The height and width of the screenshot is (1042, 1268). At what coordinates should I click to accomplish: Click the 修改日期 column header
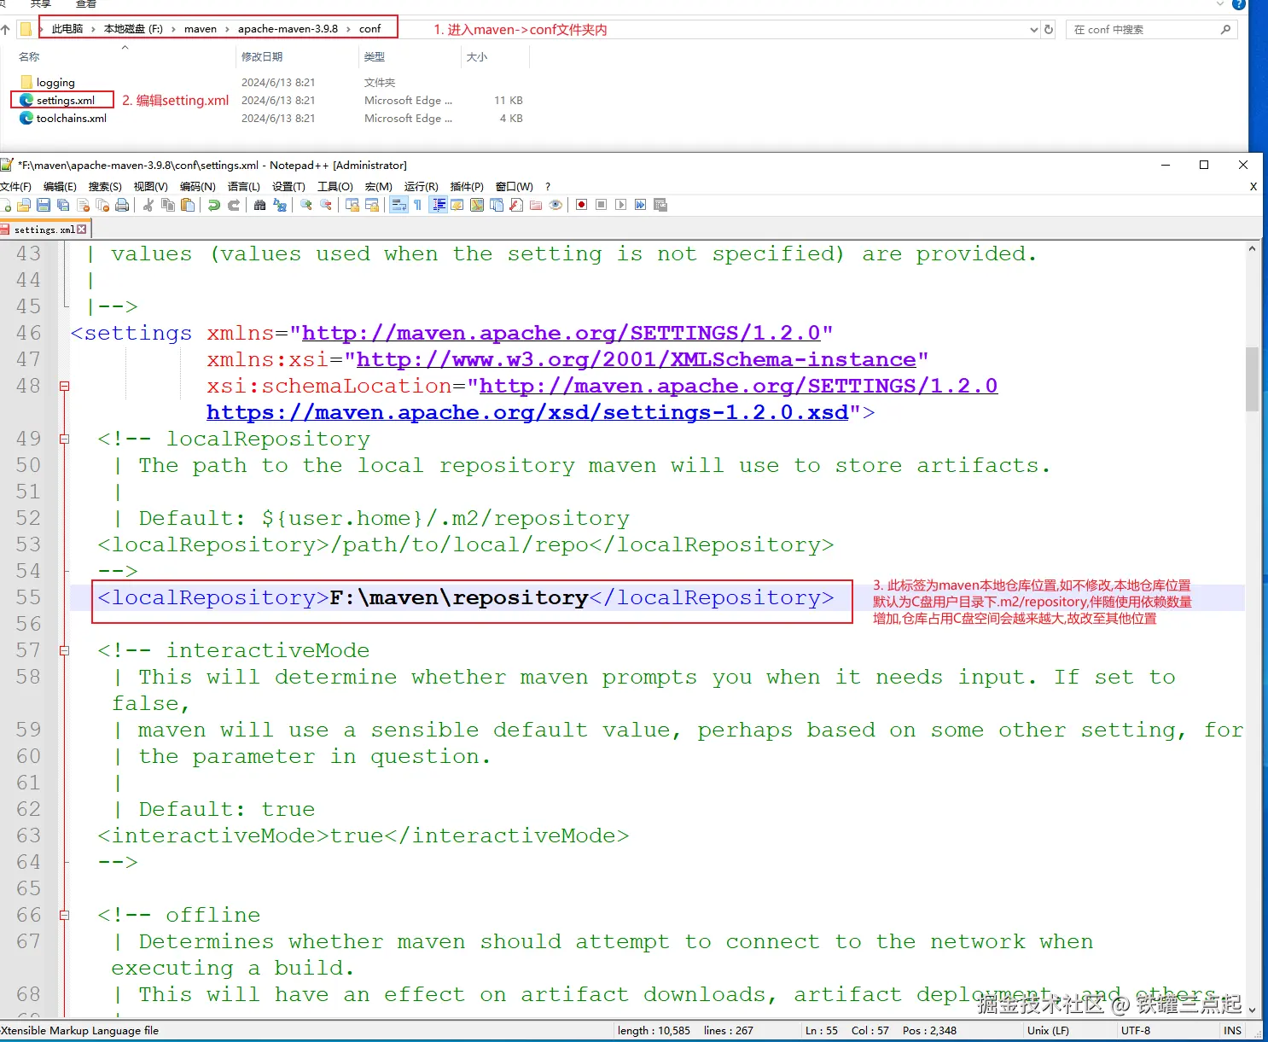click(262, 57)
